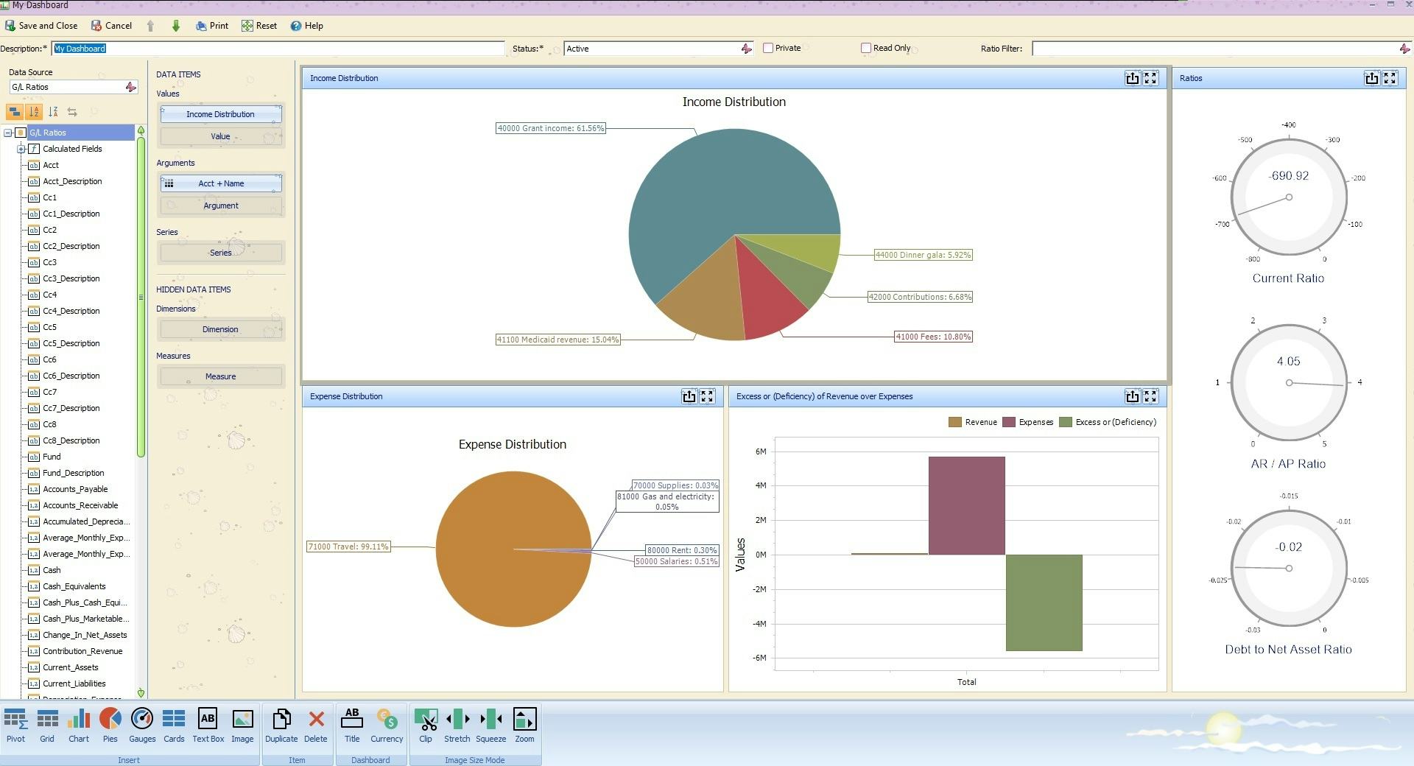Choose Zoom image size mode
This screenshot has width=1414, height=766.
(524, 725)
